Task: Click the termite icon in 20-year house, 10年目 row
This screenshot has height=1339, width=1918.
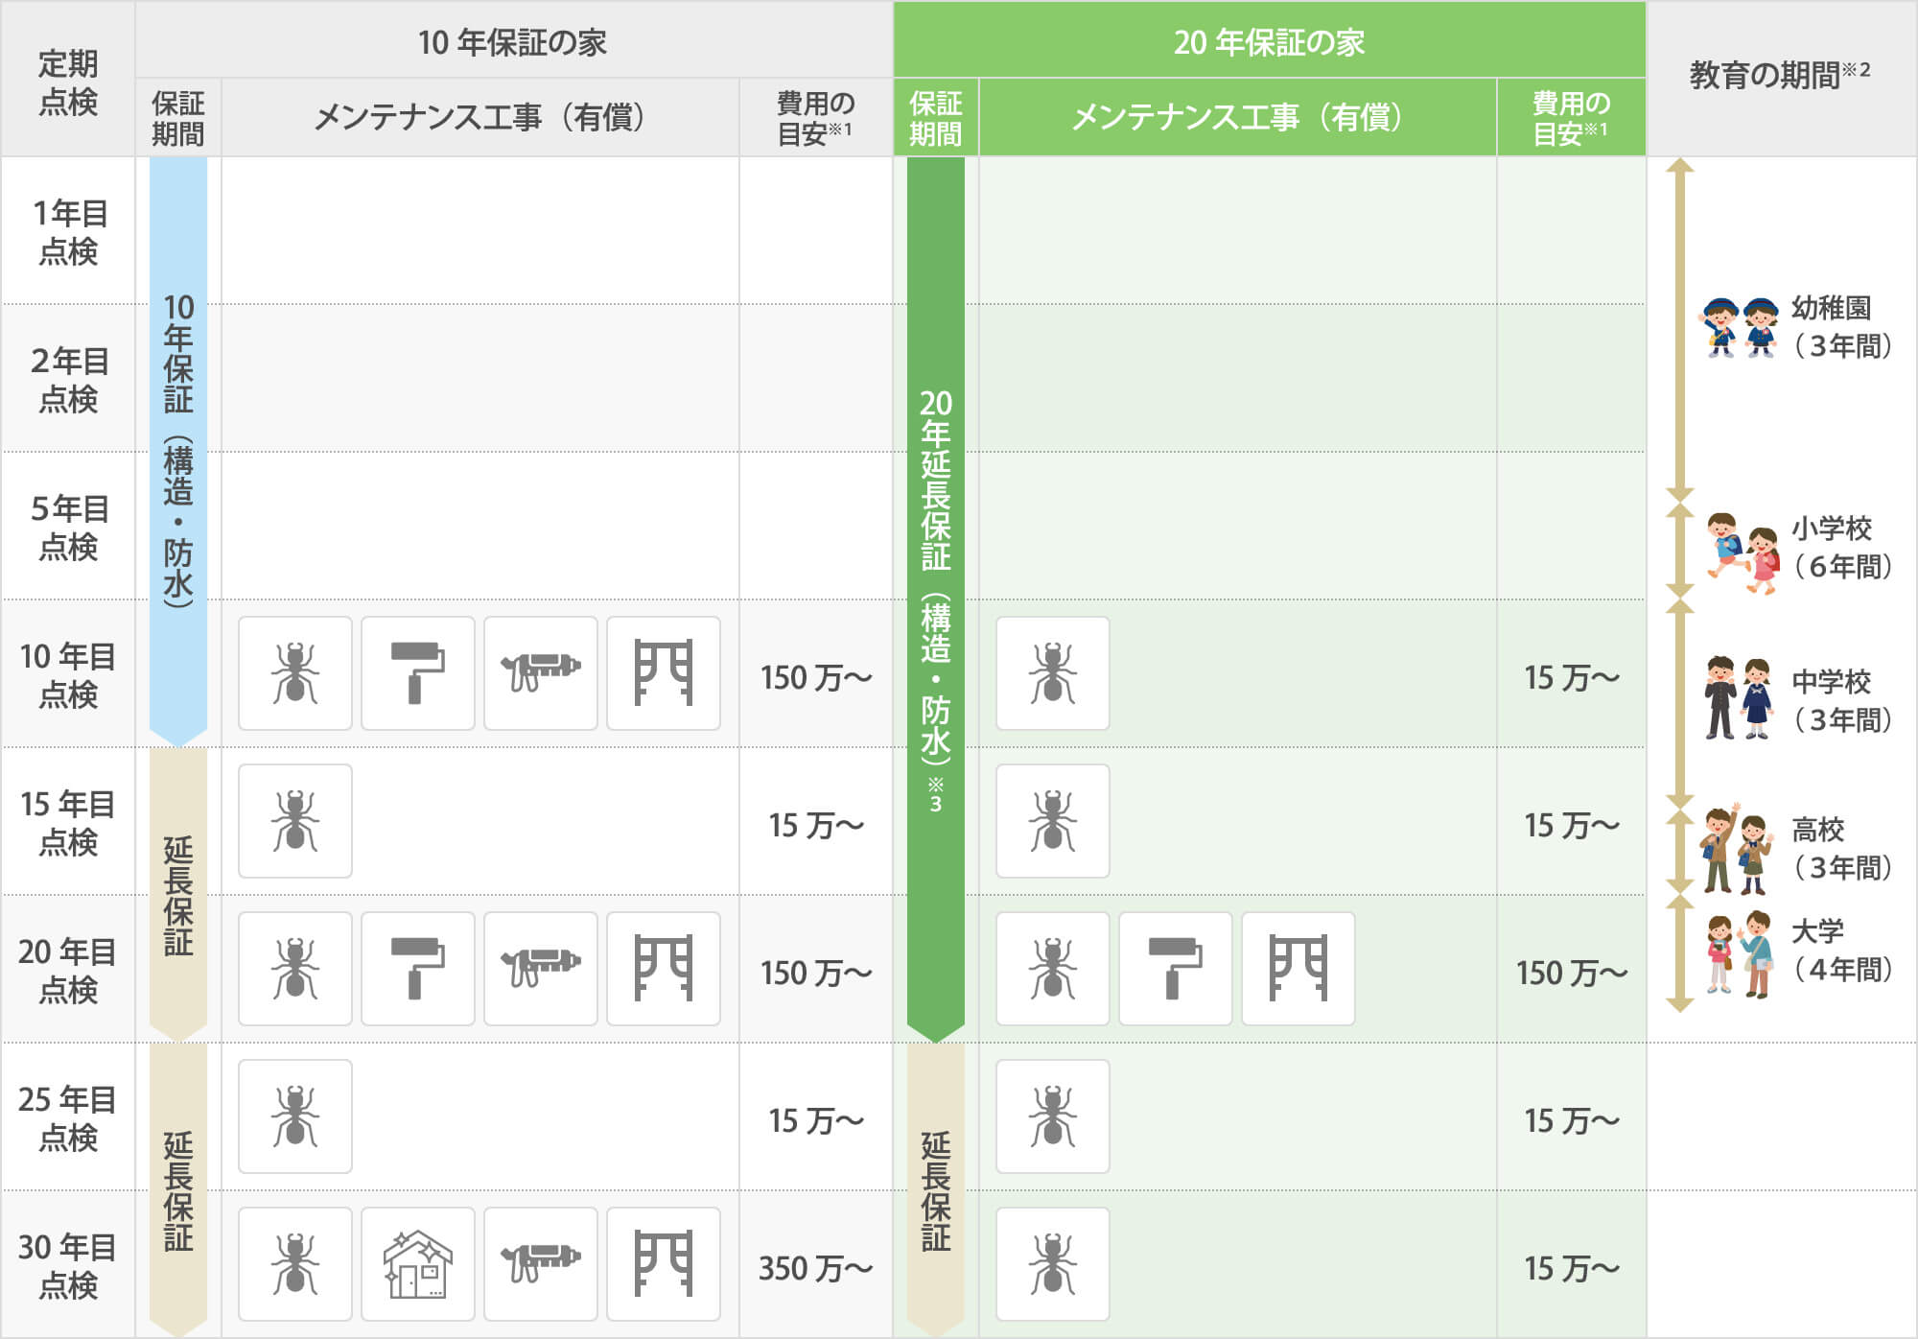Action: pos(1053,673)
